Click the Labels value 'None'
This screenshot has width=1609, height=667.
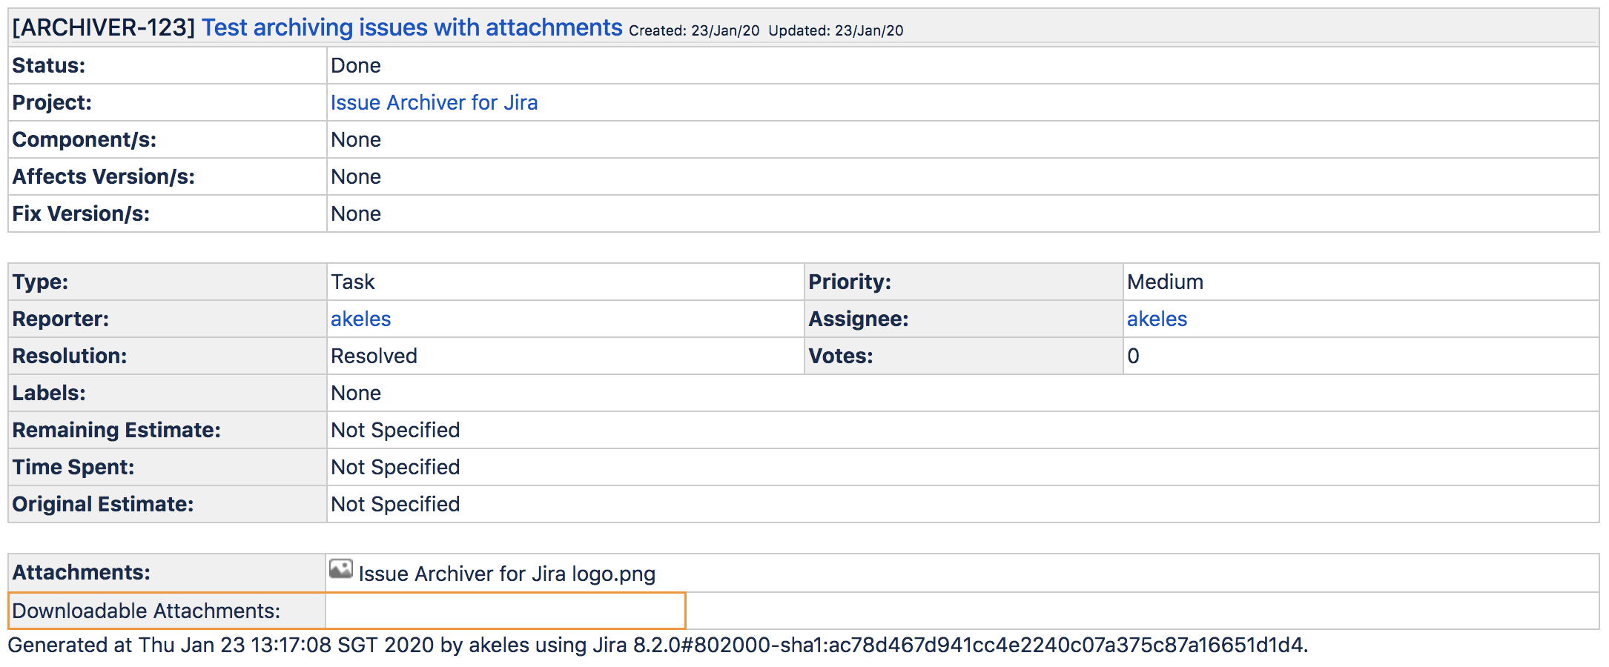[355, 393]
